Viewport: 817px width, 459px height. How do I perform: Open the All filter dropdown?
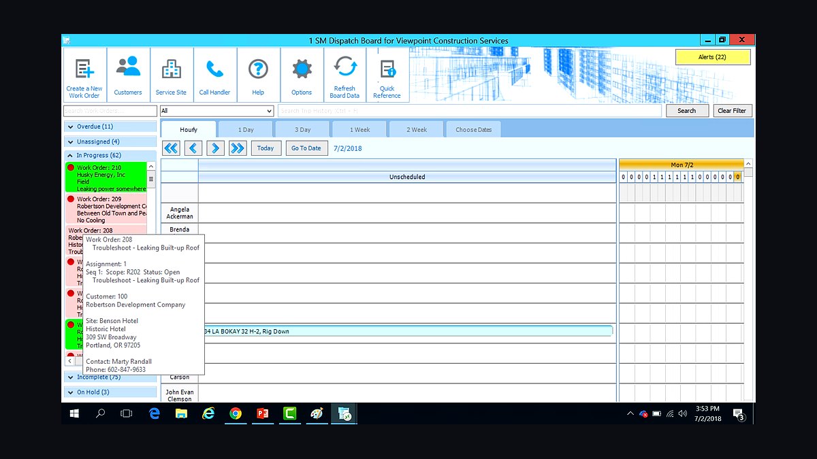coord(217,111)
